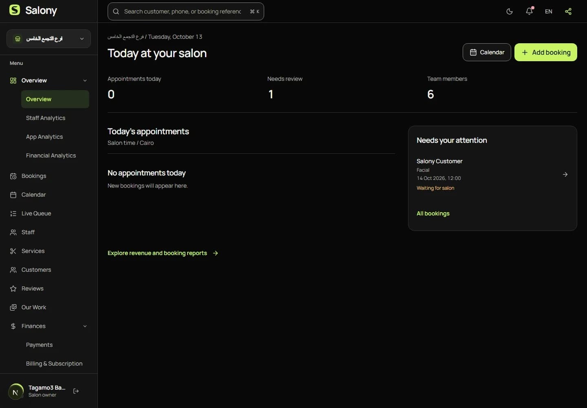Click the Add booking button

(545, 52)
